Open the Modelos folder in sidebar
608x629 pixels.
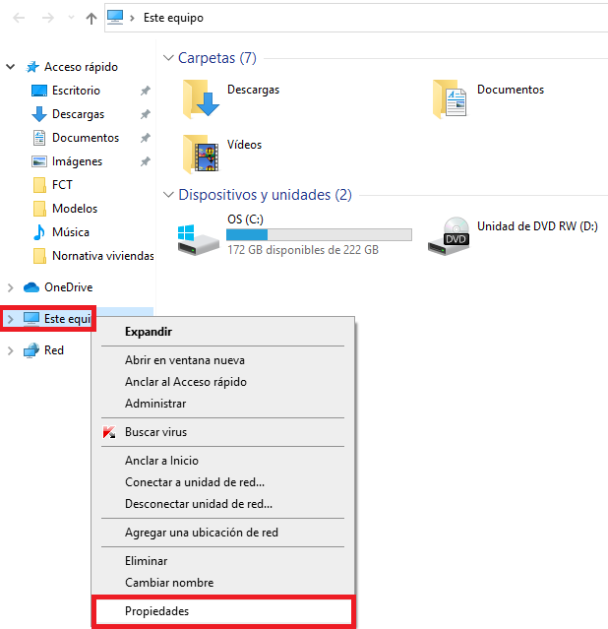[x=75, y=209]
